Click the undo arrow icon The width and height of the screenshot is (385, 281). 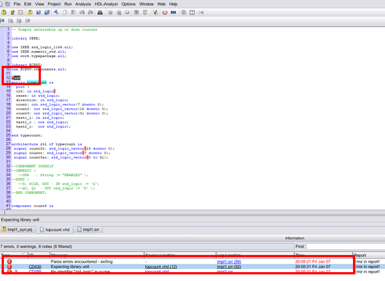click(x=82, y=12)
